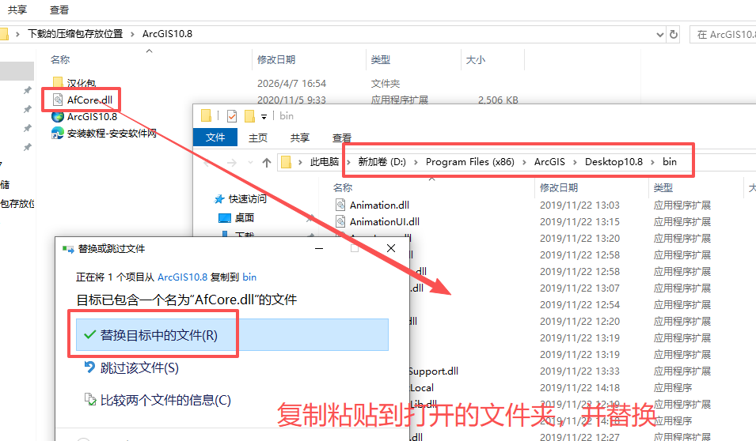The image size is (756, 441).
Task: Open the ArcGIS10.8 installer globe icon
Action: tap(58, 116)
